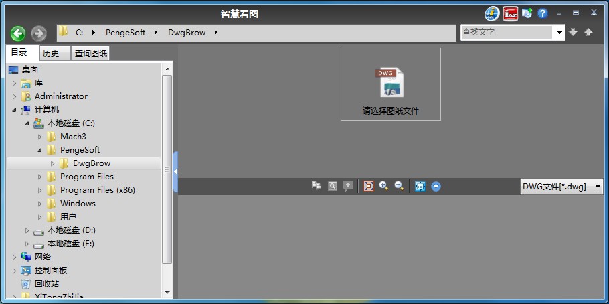Select the PengeSoft folder label

coord(80,150)
